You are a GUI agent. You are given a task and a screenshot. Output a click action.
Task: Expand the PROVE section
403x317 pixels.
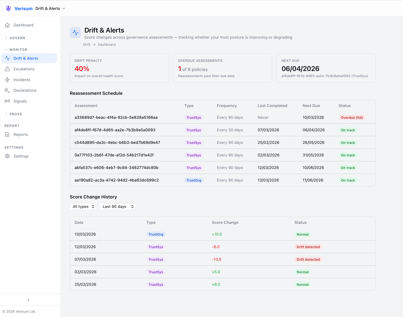(14, 114)
